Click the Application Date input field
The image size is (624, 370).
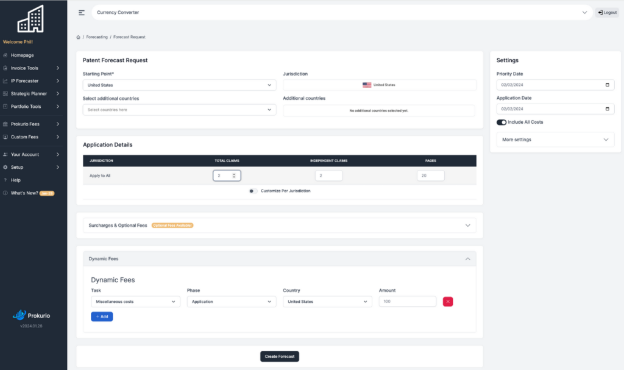coord(555,109)
